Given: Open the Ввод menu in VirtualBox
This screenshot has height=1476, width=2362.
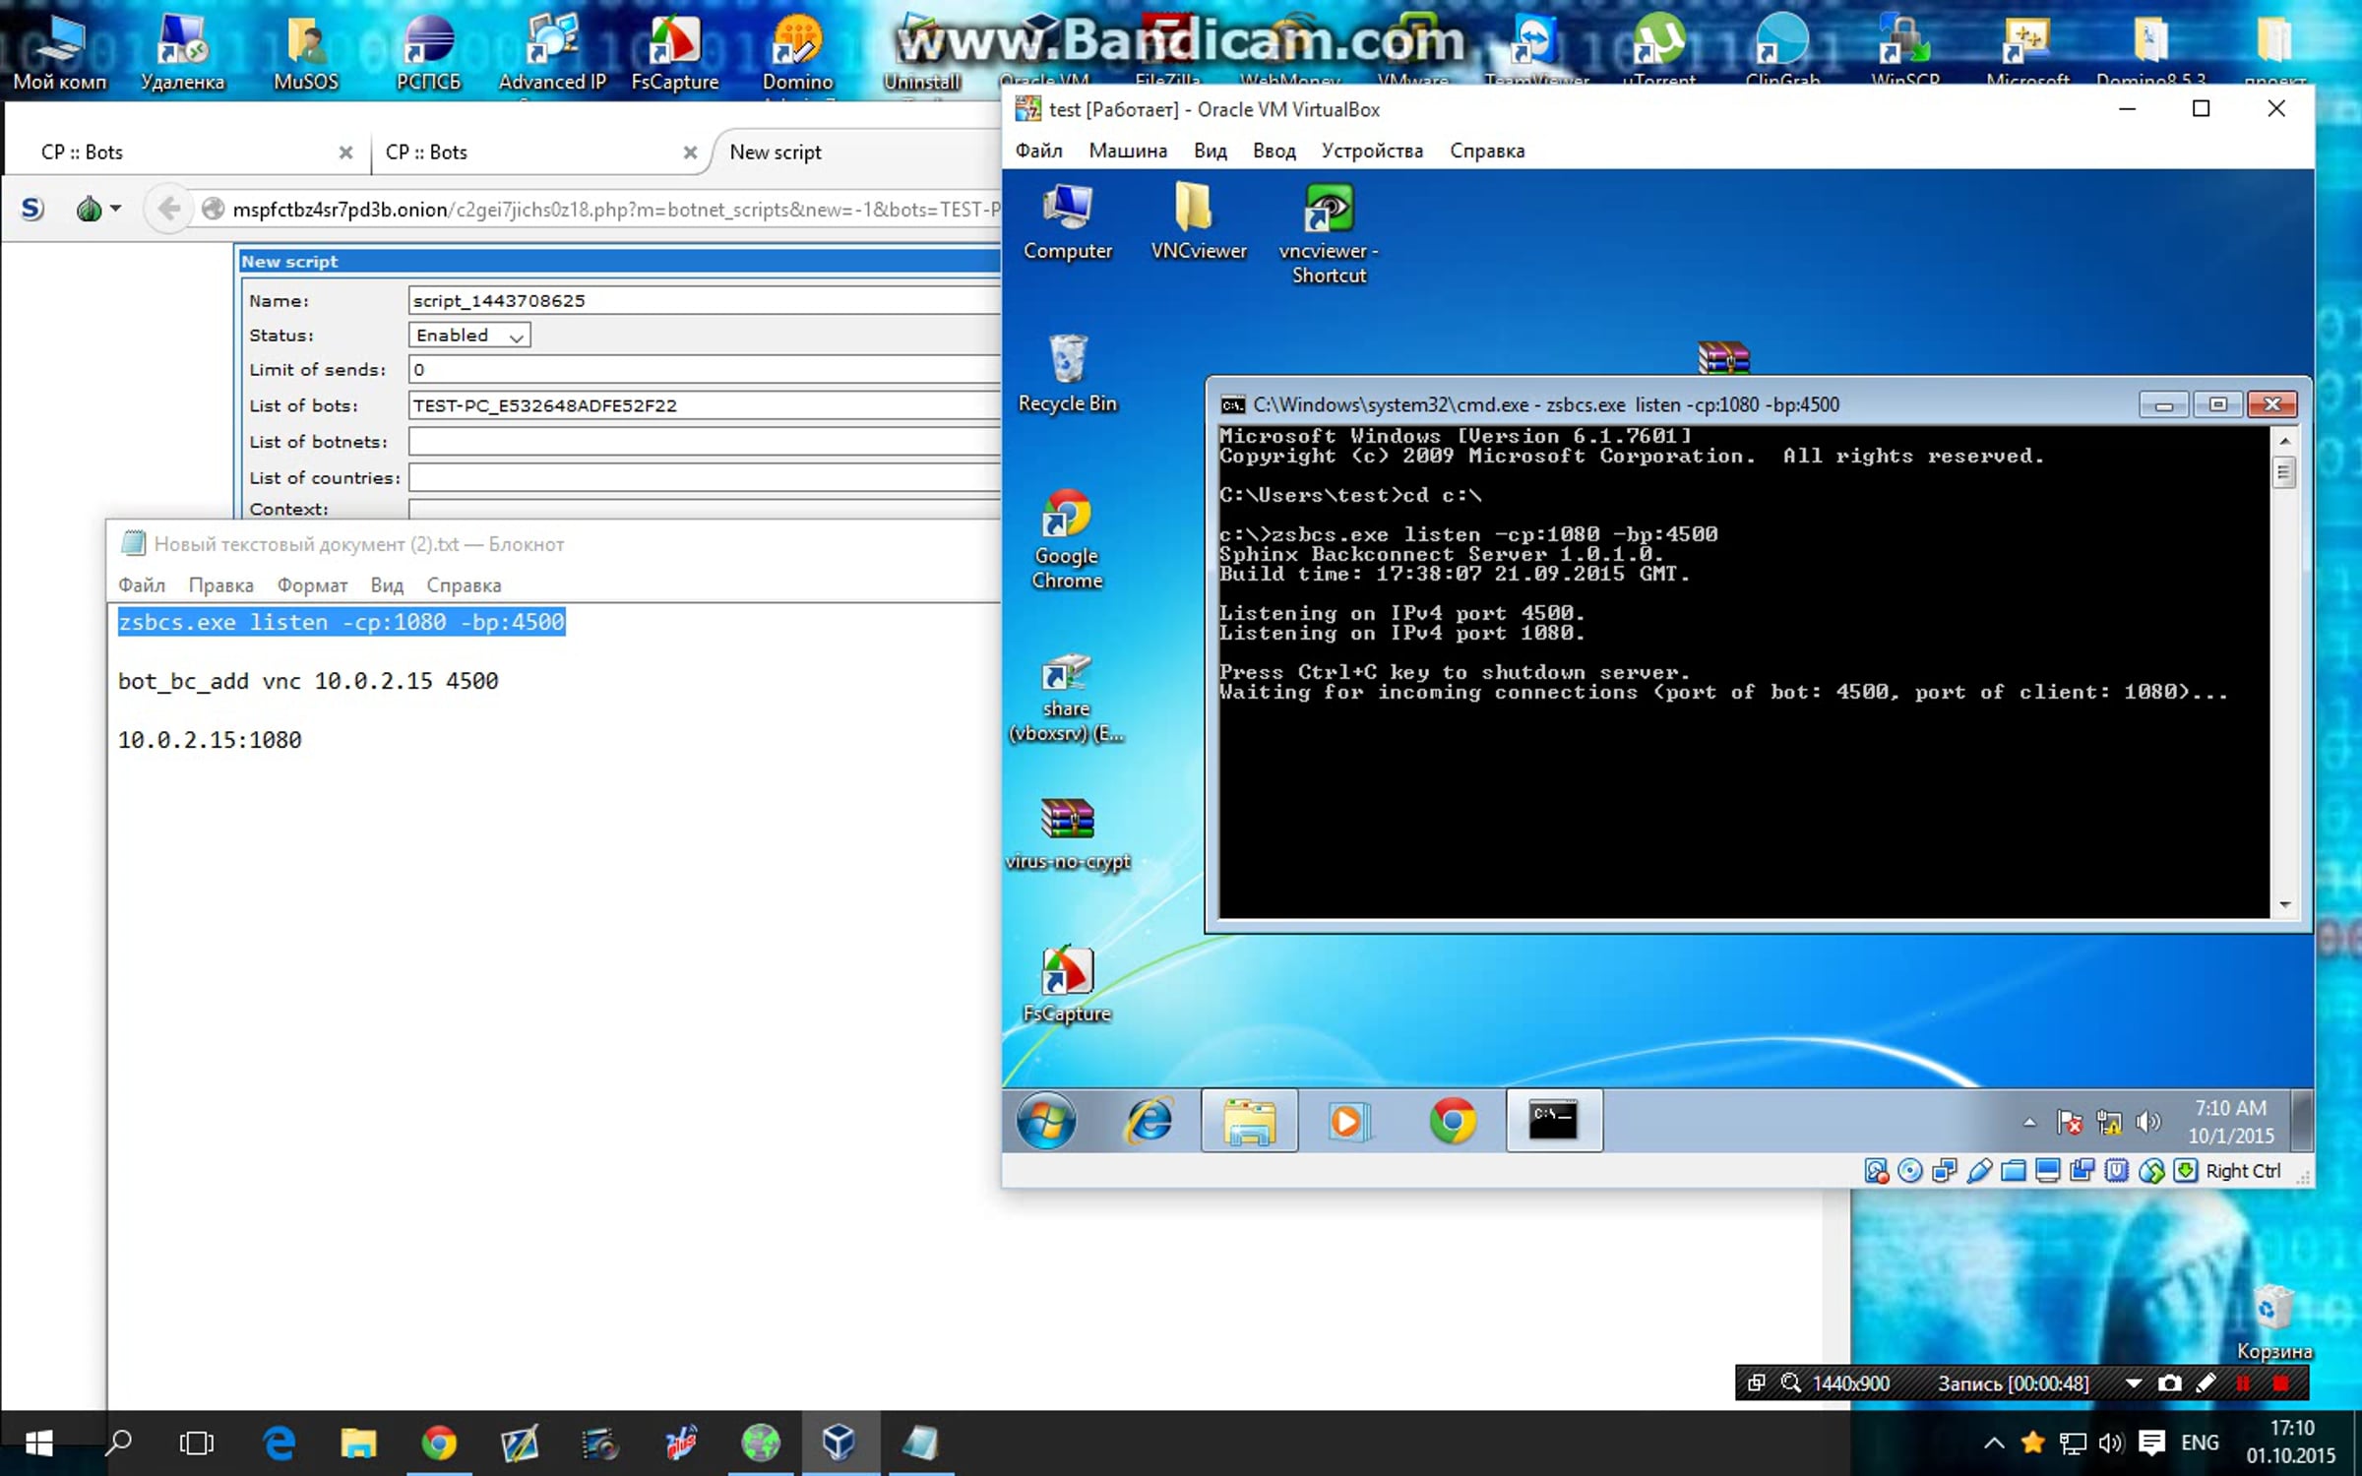Looking at the screenshot, I should (1274, 151).
